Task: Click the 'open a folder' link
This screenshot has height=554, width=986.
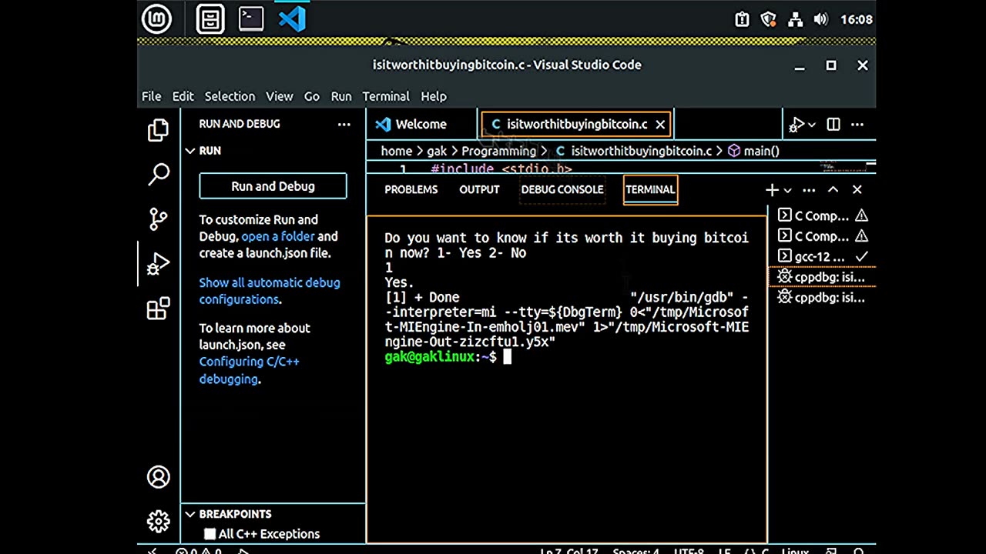Action: pyautogui.click(x=277, y=236)
